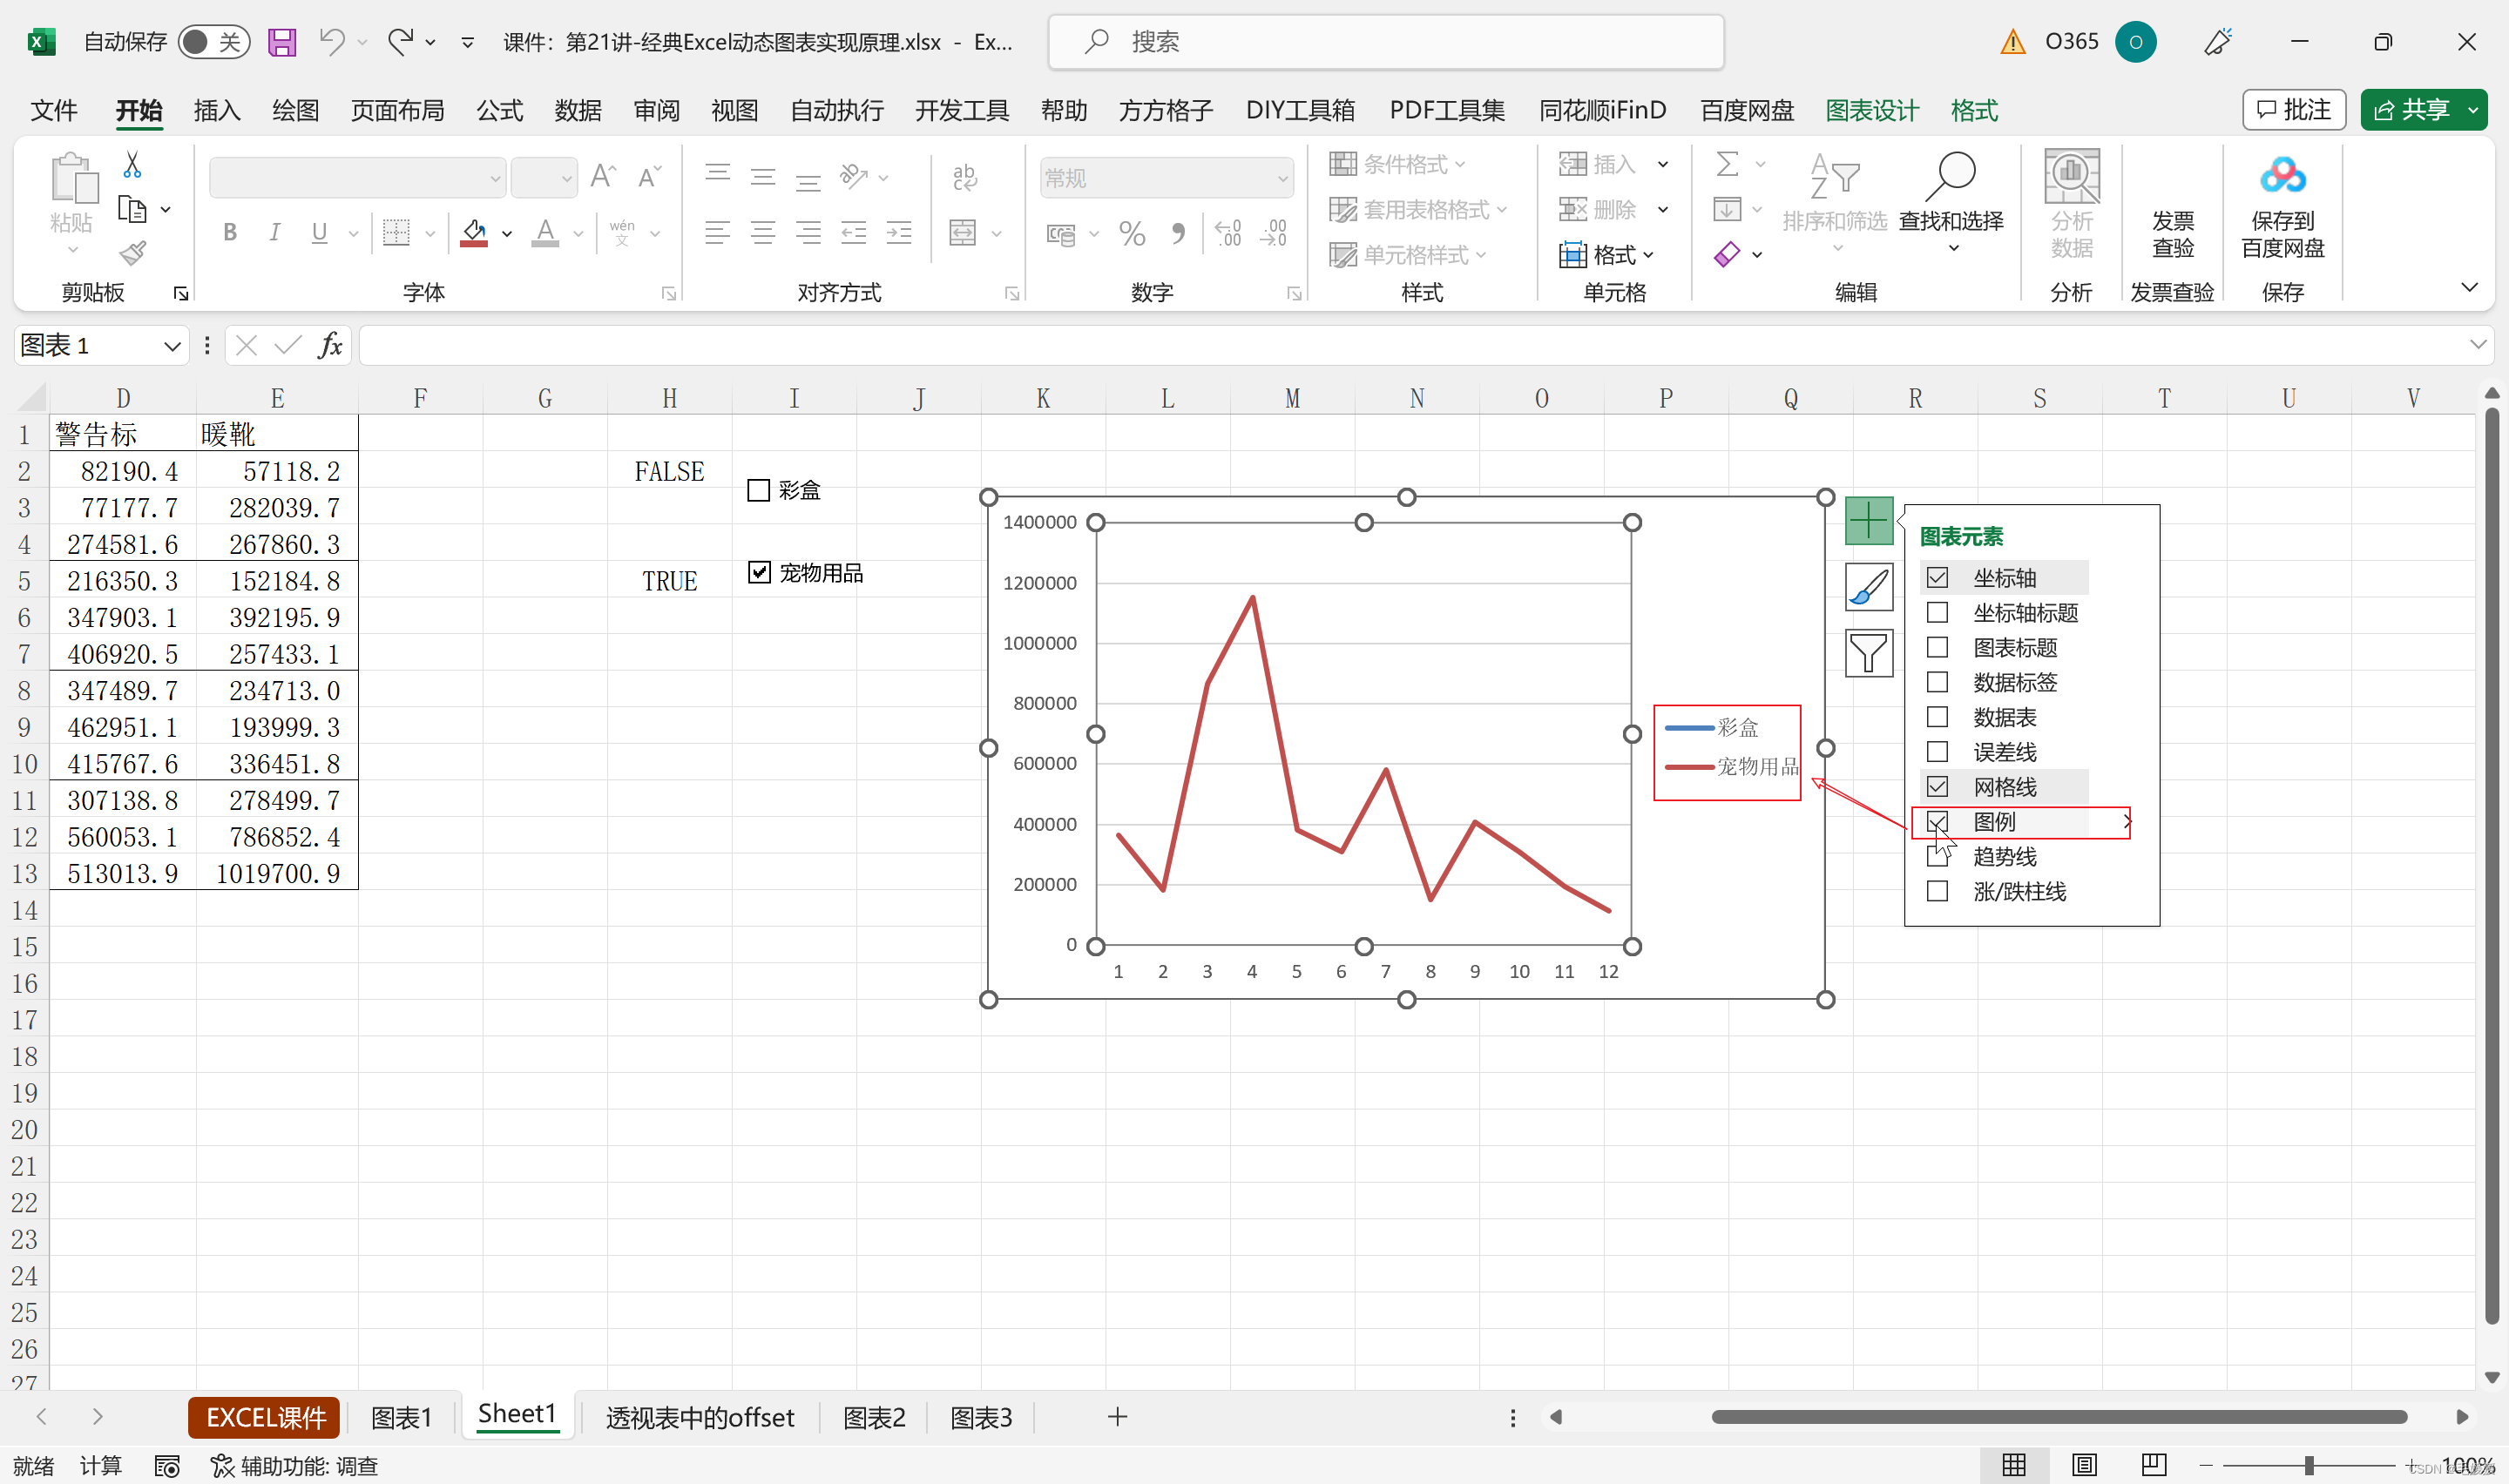Click the AutoSum sigma icon
2509x1484 pixels.
click(x=1727, y=164)
